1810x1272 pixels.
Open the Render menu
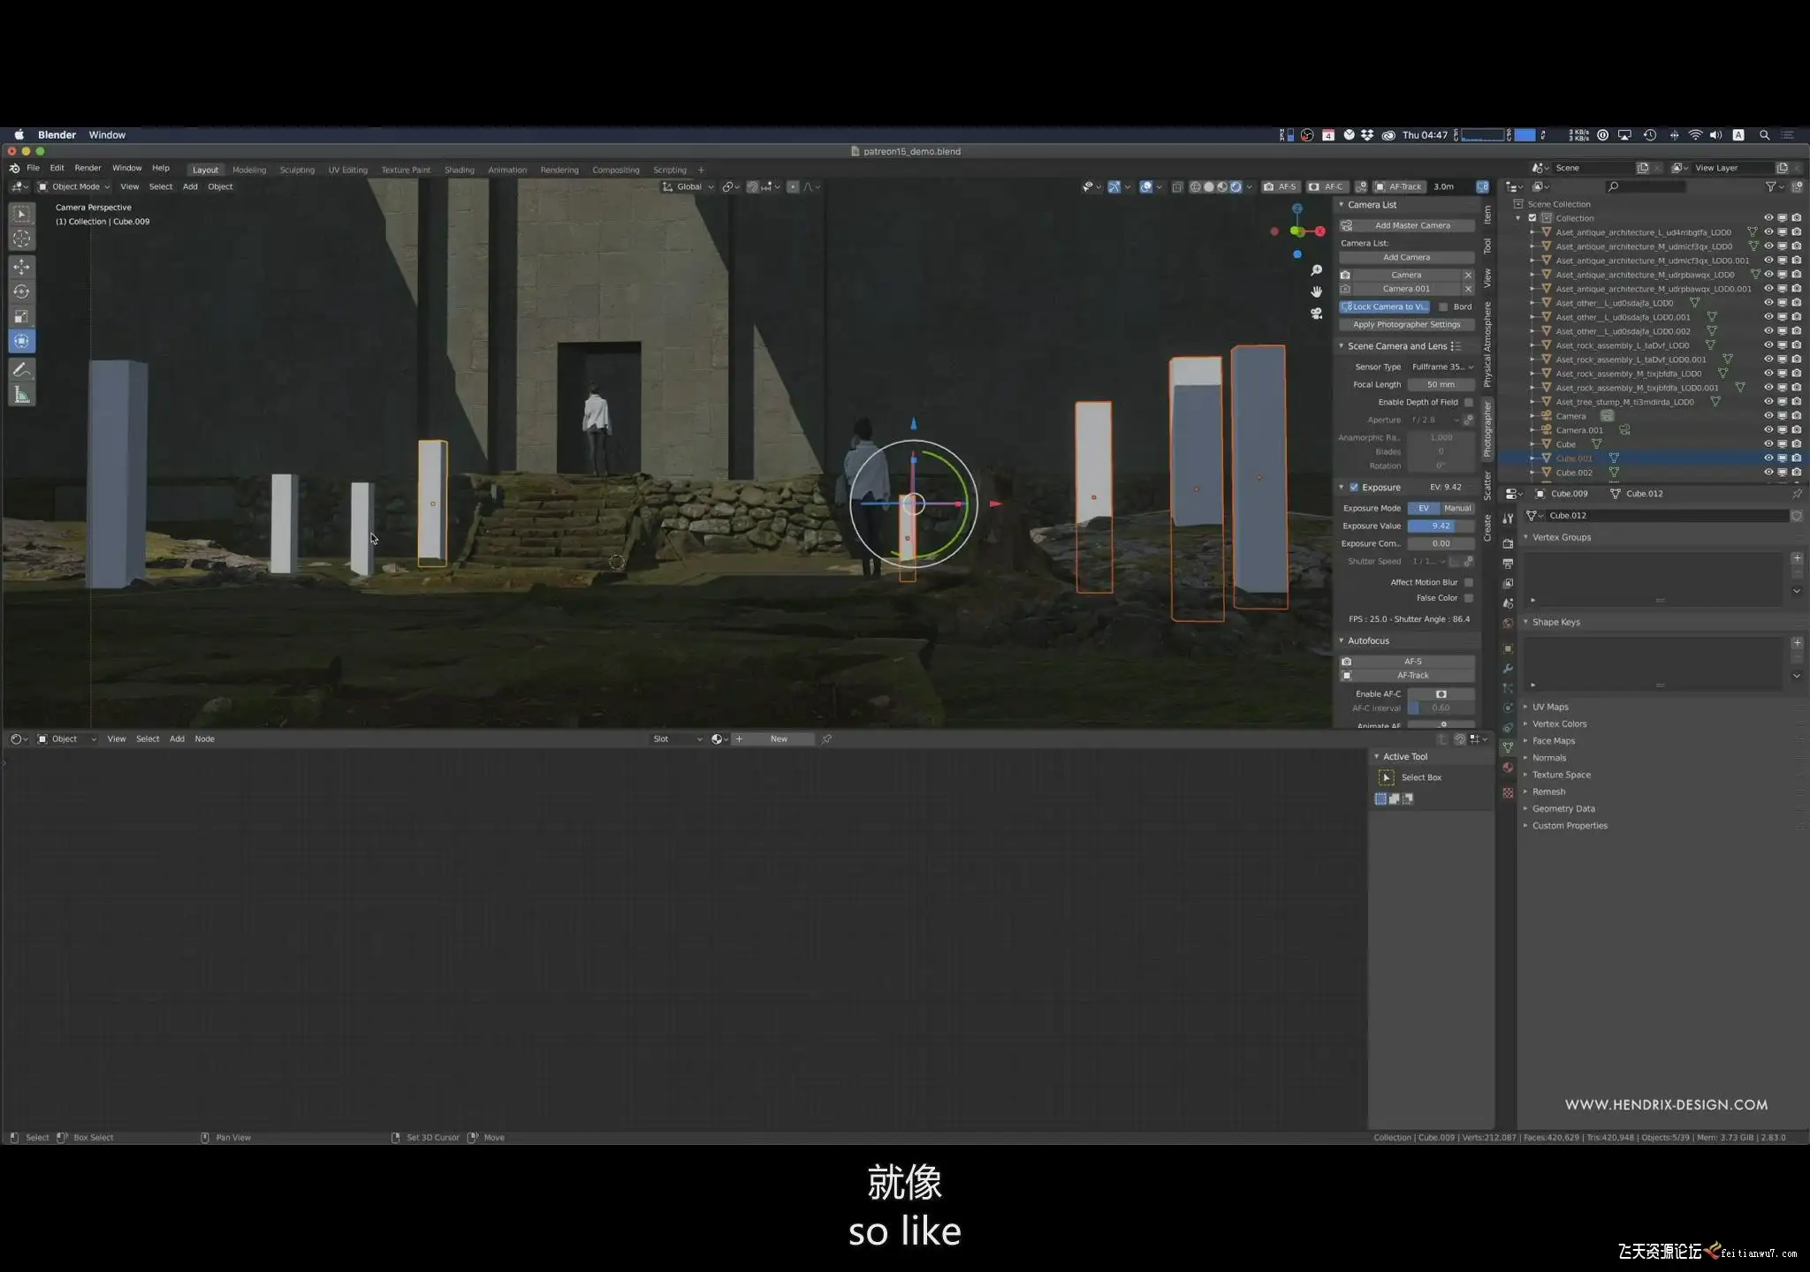(x=87, y=168)
